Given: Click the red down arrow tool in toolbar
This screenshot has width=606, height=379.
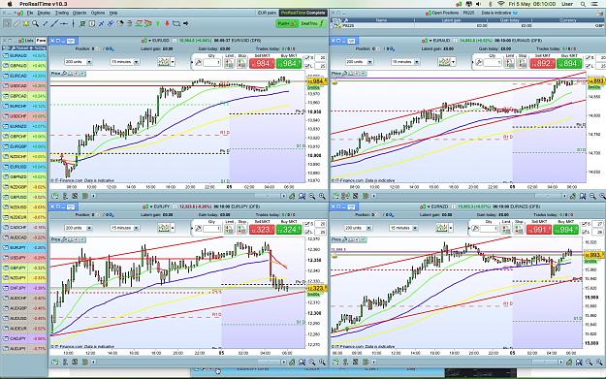Looking at the screenshot, I should [167, 23].
